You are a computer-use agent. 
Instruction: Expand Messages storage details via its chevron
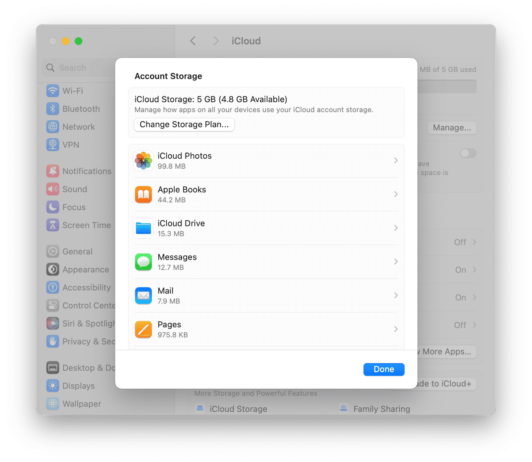coord(396,261)
